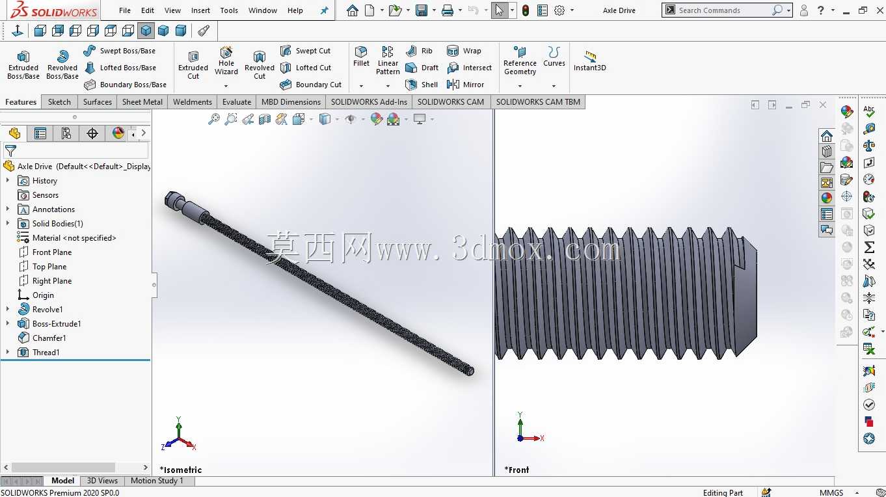Select the Rib tool
This screenshot has height=497, width=886.
point(419,51)
